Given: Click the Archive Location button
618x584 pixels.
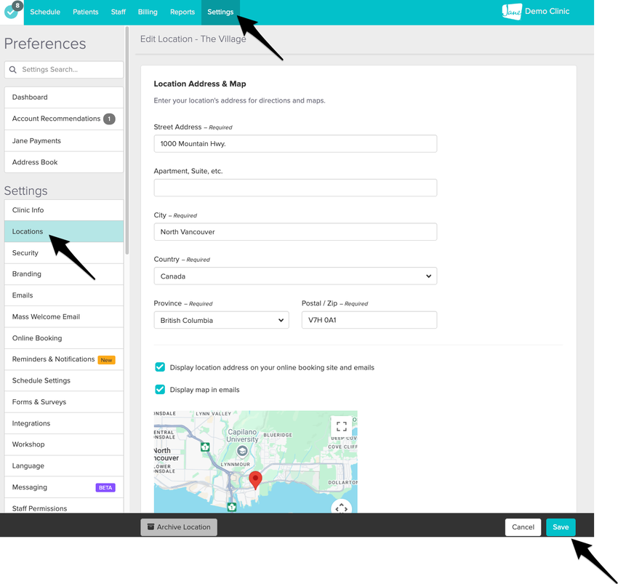Looking at the screenshot, I should (x=179, y=527).
